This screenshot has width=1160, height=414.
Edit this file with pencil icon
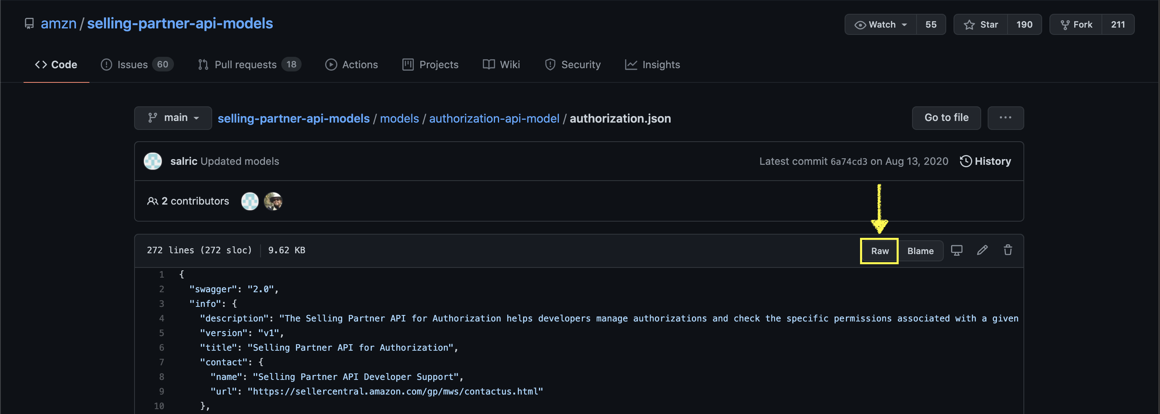point(982,250)
